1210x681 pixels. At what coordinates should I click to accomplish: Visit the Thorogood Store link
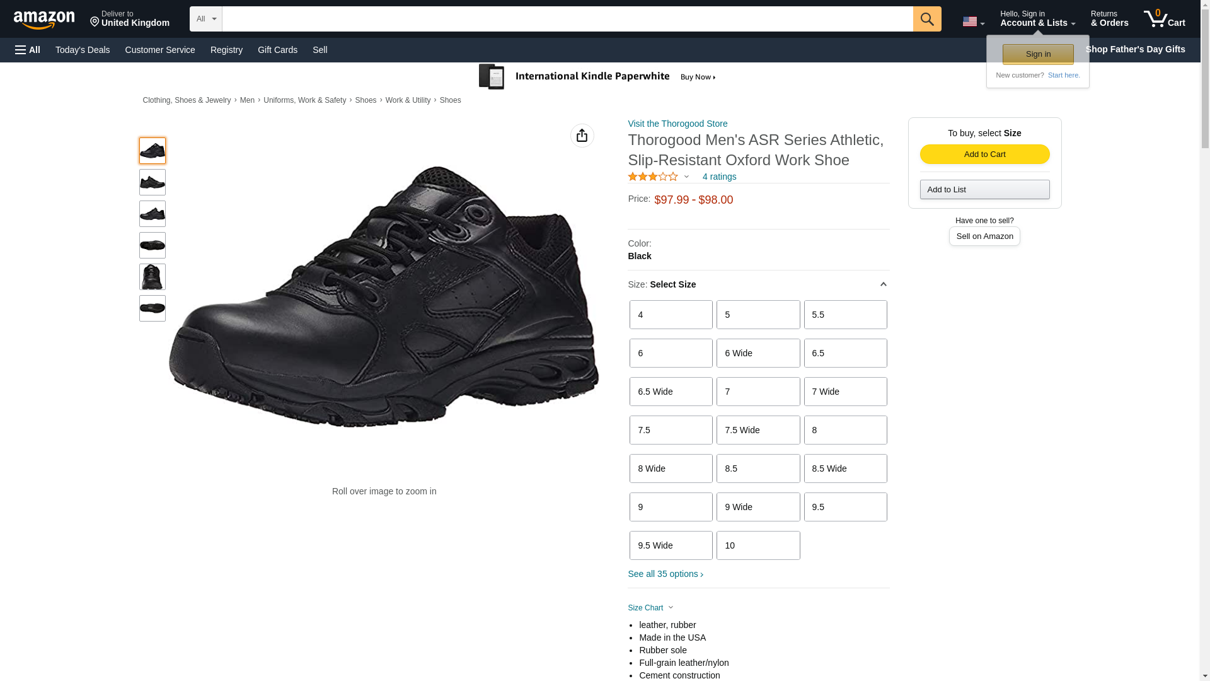click(x=677, y=124)
